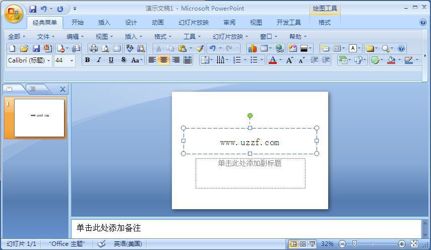Screen dimensions: 431x250
Task: Decrease font size with the small A icon
Action: click(301, 60)
